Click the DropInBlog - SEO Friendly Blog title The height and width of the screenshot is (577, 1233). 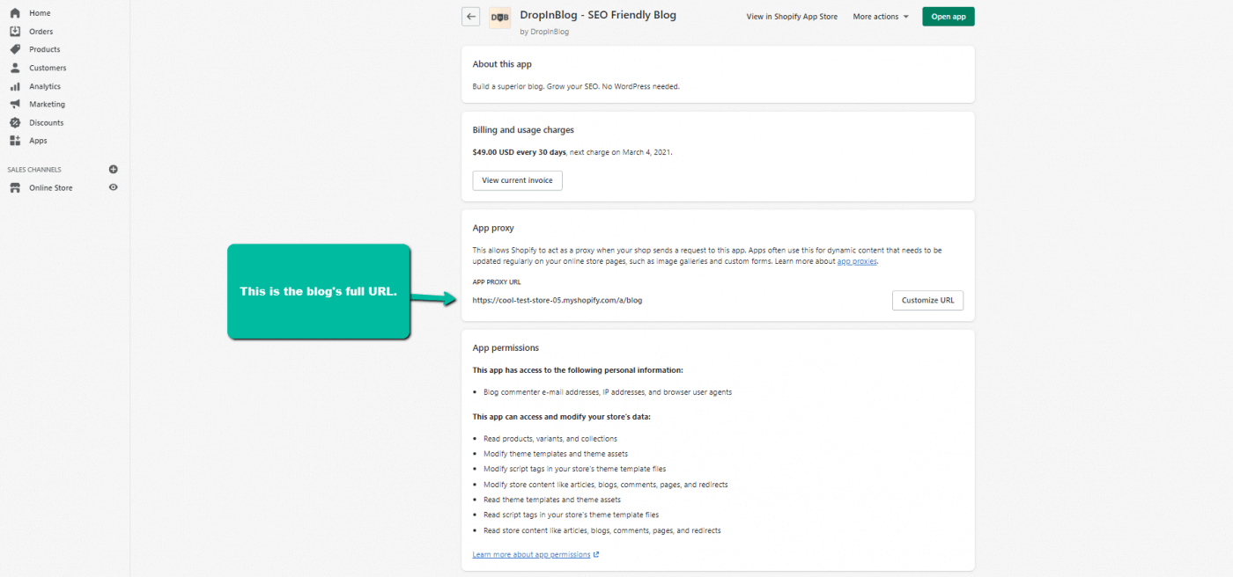point(598,15)
